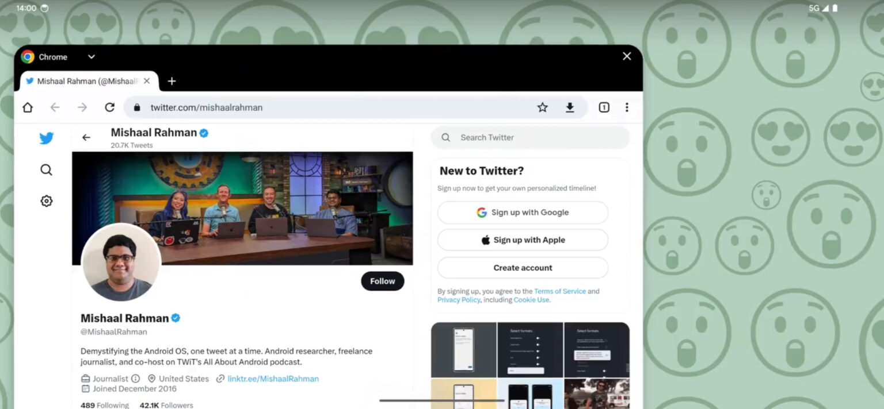Open downloads via the download icon
This screenshot has height=409, width=884.
[x=569, y=107]
